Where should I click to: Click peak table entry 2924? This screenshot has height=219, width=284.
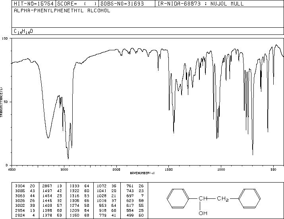coord(20,215)
